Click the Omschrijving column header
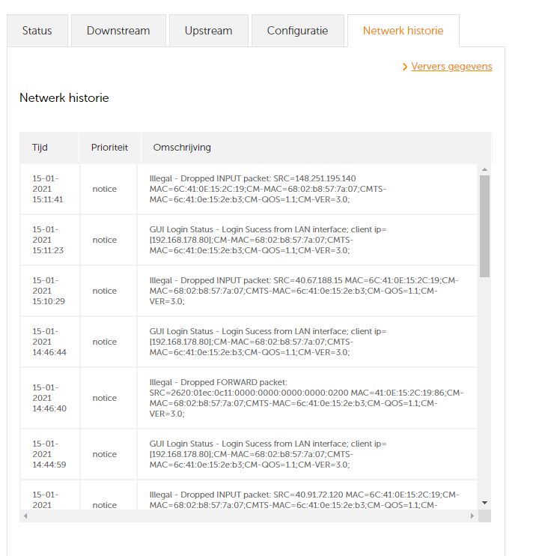 pyautogui.click(x=182, y=148)
